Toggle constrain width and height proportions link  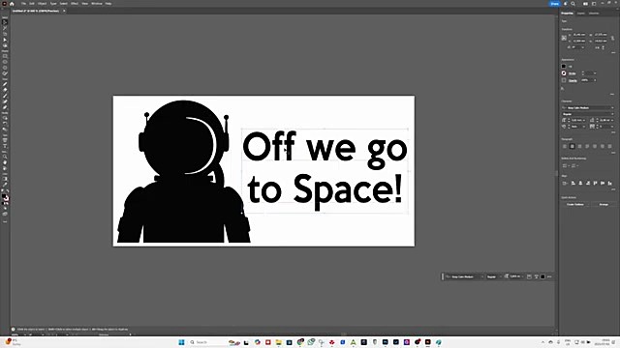(x=613, y=39)
